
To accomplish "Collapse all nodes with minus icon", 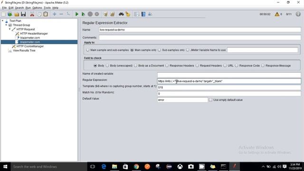I will tap(61, 14).
